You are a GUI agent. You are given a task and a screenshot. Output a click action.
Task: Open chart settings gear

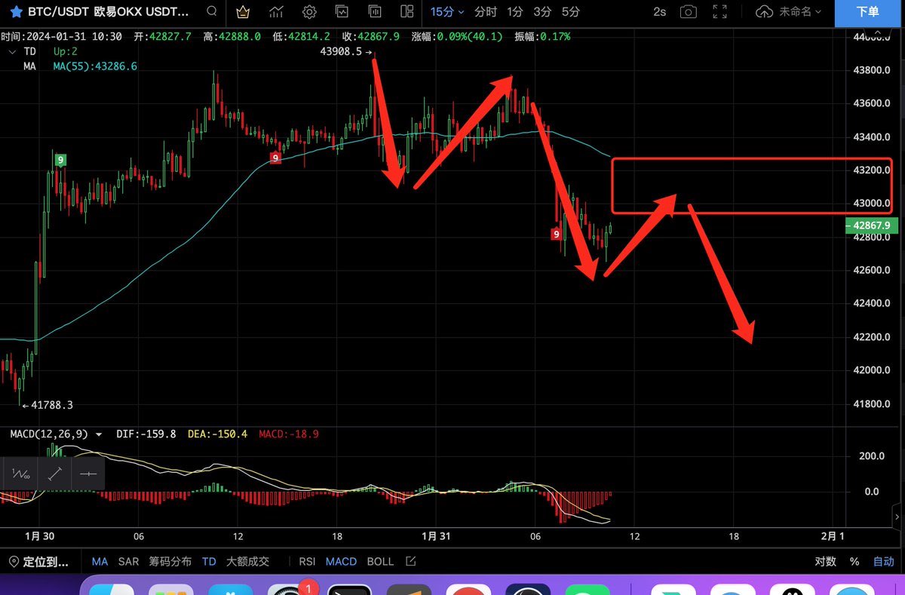pos(309,12)
